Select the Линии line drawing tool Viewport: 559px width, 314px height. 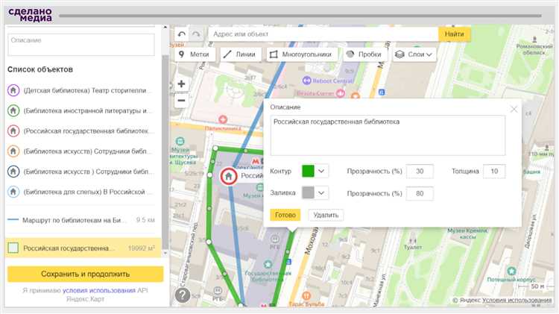point(240,54)
